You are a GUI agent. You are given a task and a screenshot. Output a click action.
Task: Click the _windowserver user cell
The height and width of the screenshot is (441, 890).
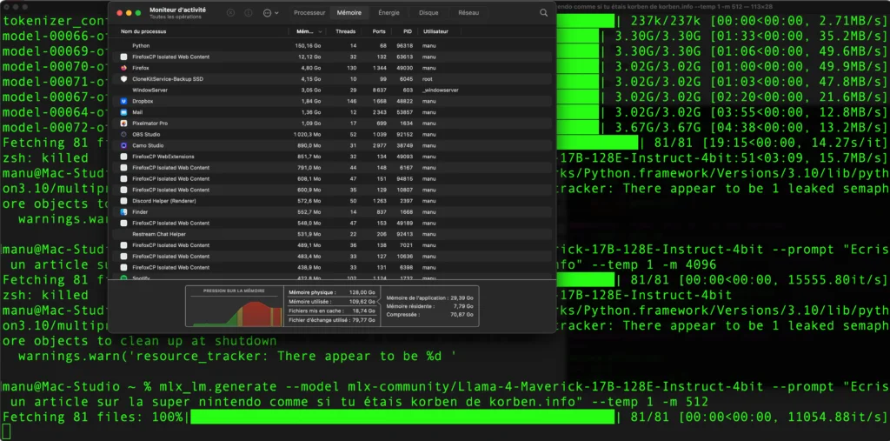441,90
